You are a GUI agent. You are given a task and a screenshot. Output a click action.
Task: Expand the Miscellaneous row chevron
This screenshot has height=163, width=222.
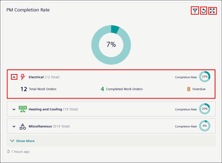(x=14, y=126)
